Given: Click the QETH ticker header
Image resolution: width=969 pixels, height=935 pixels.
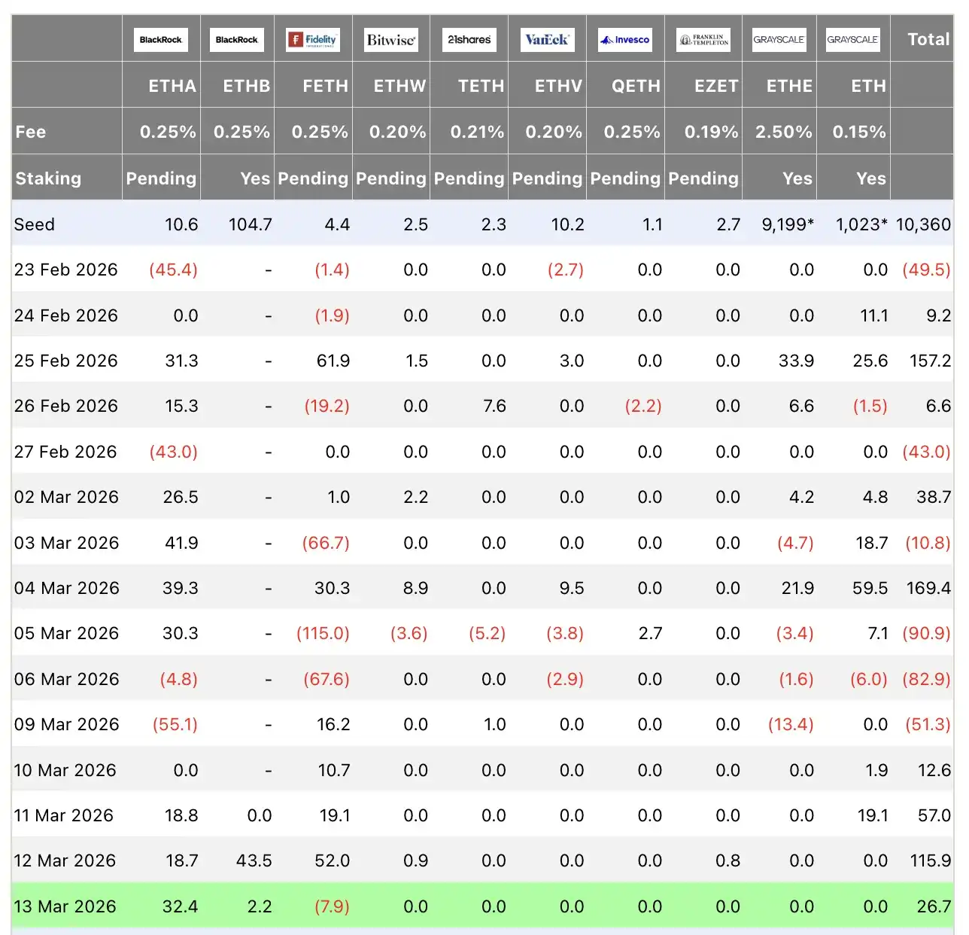Looking at the screenshot, I should point(636,86).
